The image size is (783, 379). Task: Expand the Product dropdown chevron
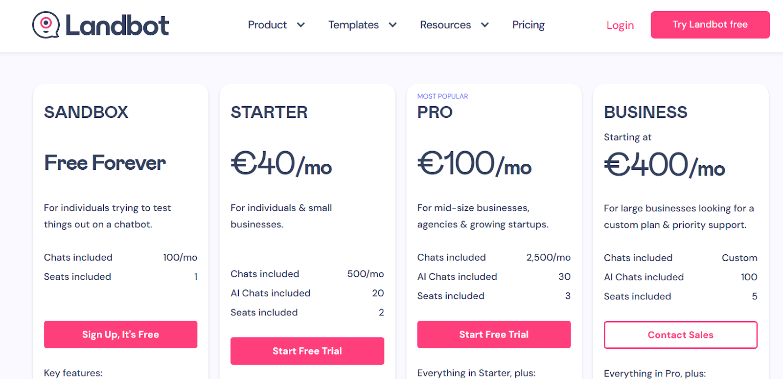[x=301, y=25]
